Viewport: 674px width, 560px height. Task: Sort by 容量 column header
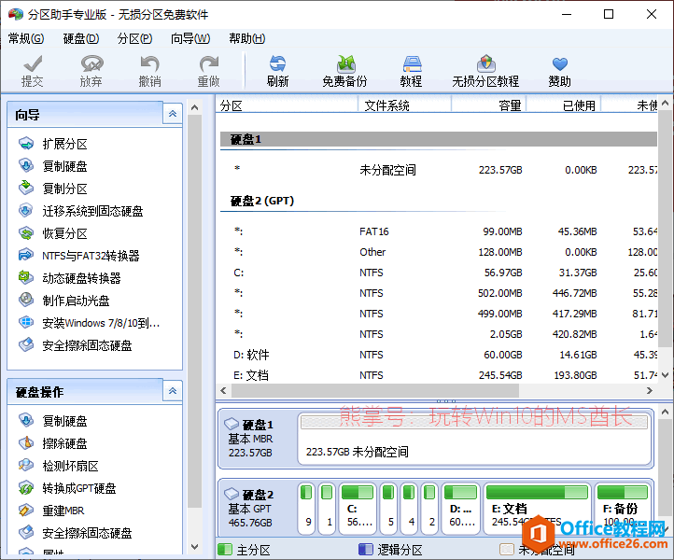point(510,105)
